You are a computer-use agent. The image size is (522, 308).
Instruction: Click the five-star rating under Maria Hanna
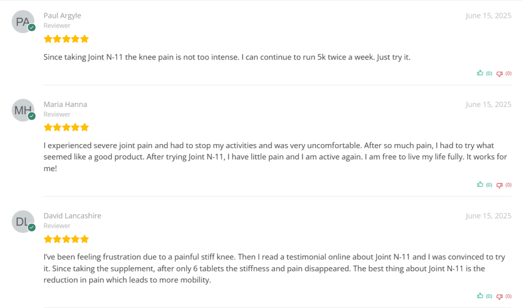(x=66, y=127)
